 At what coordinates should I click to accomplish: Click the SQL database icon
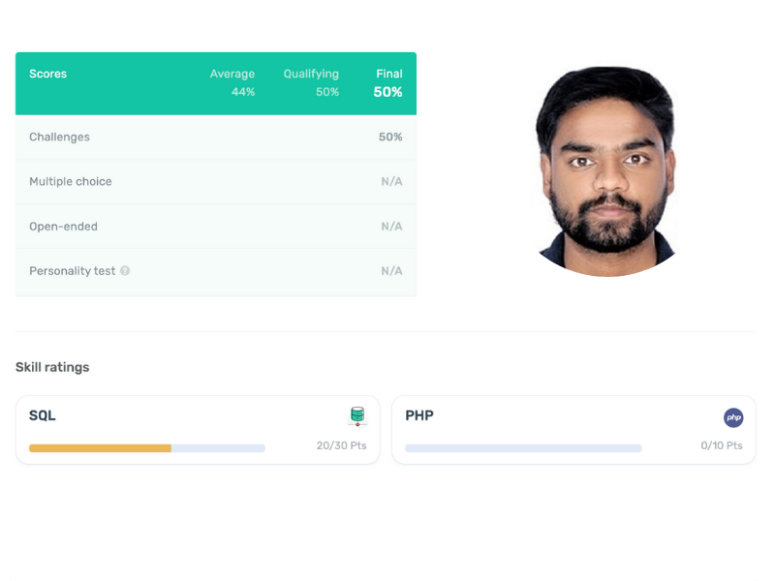tap(357, 416)
